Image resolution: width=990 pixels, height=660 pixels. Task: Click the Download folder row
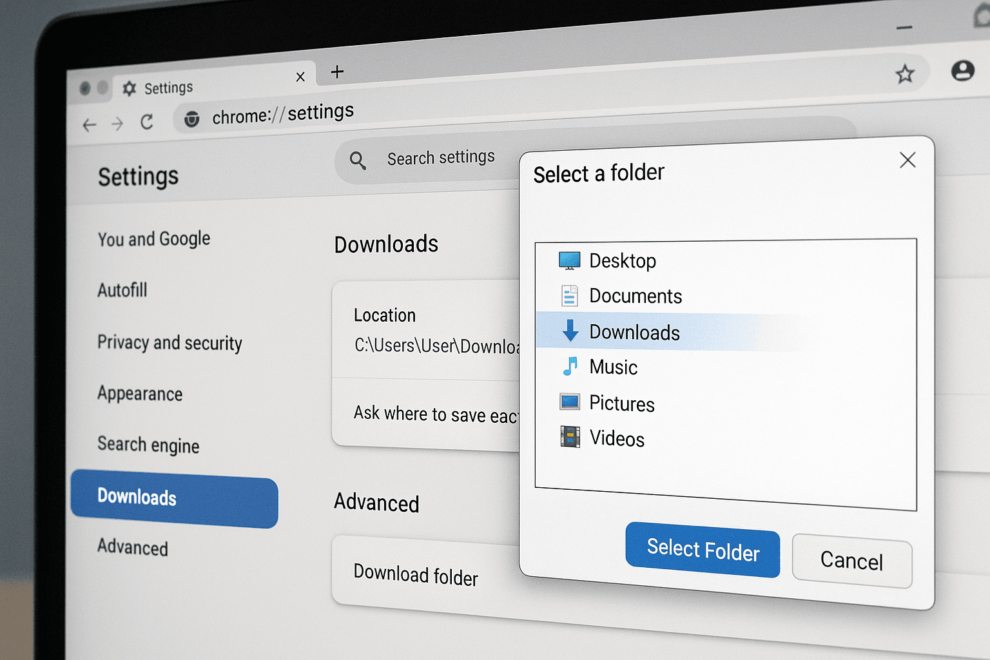click(x=426, y=574)
